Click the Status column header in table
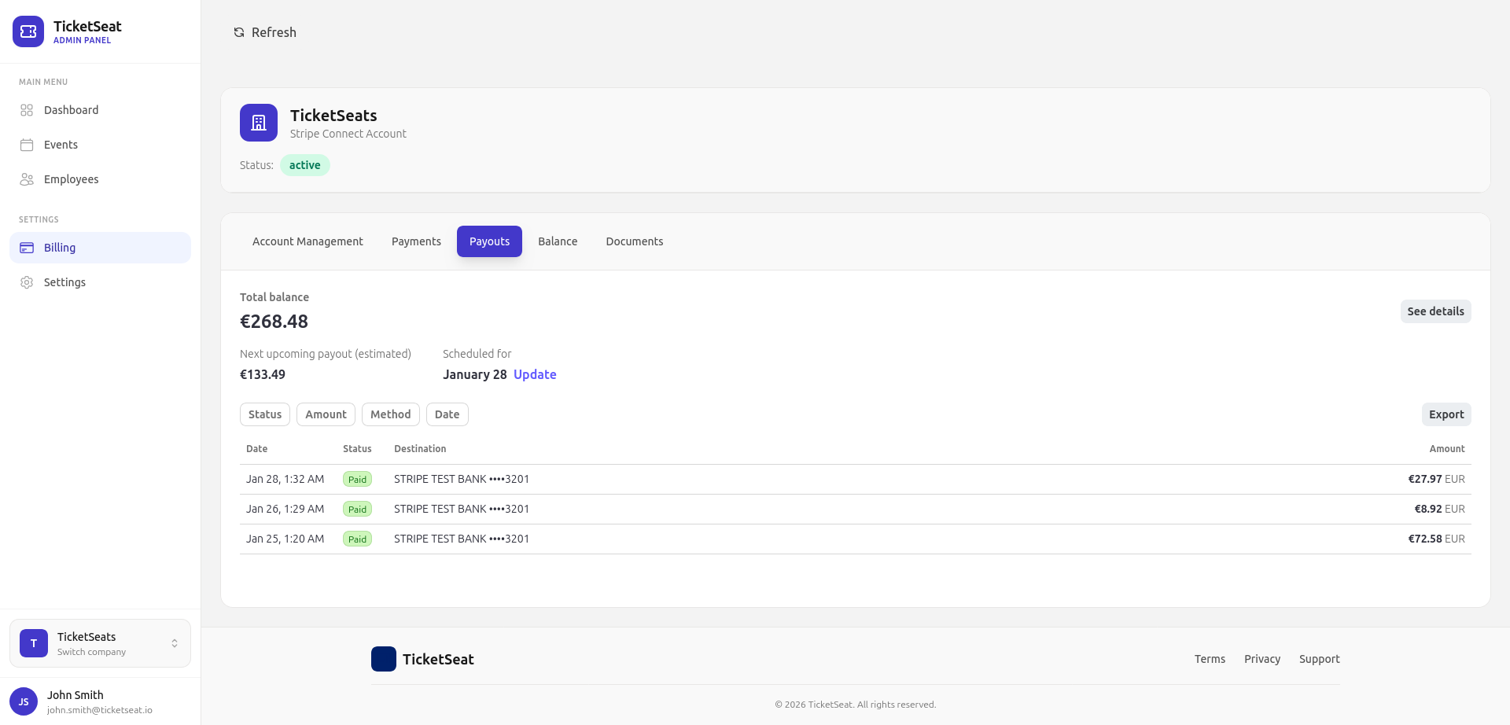 (x=357, y=449)
